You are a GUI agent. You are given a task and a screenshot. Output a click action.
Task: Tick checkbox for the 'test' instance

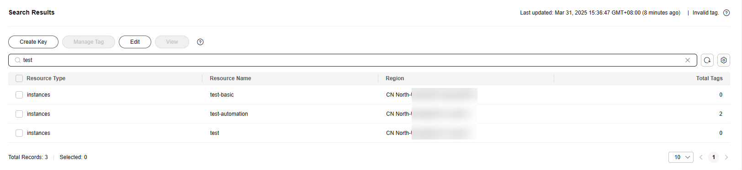(x=19, y=133)
